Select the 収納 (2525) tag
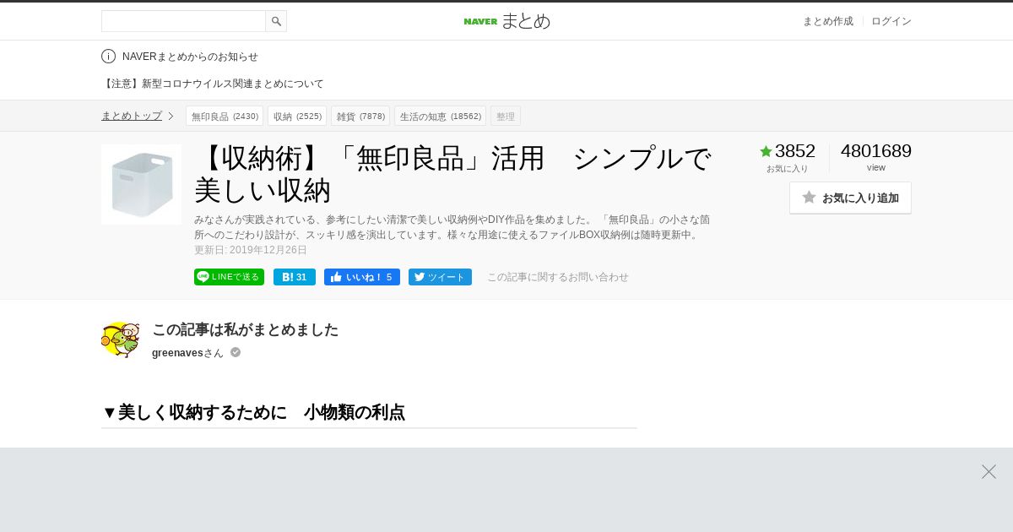Screen dimensions: 1013x532 point(297,116)
